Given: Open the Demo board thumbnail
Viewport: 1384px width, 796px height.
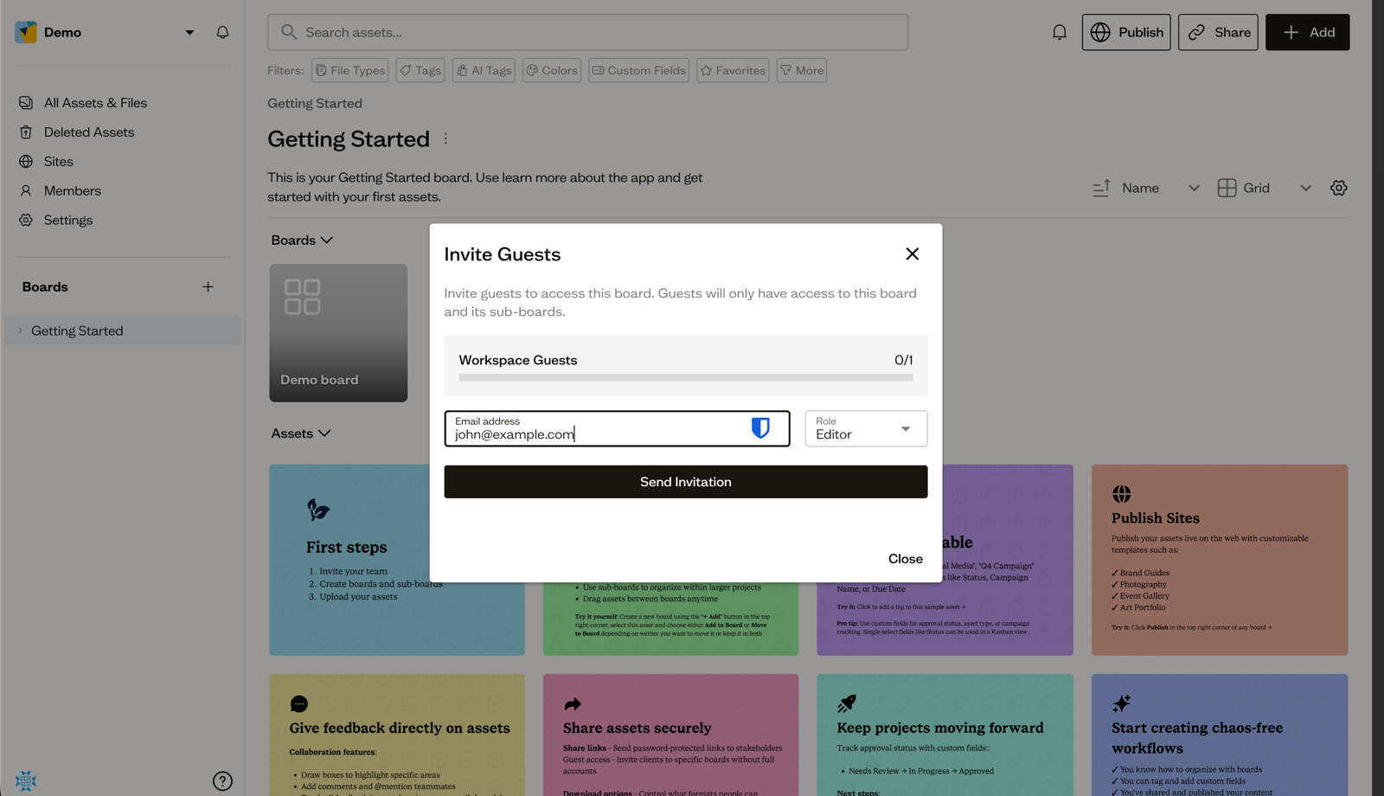Looking at the screenshot, I should coord(338,333).
